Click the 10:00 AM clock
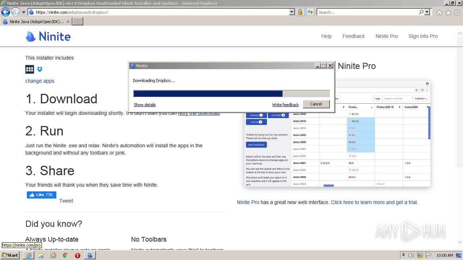This screenshot has width=463, height=260. (445, 255)
